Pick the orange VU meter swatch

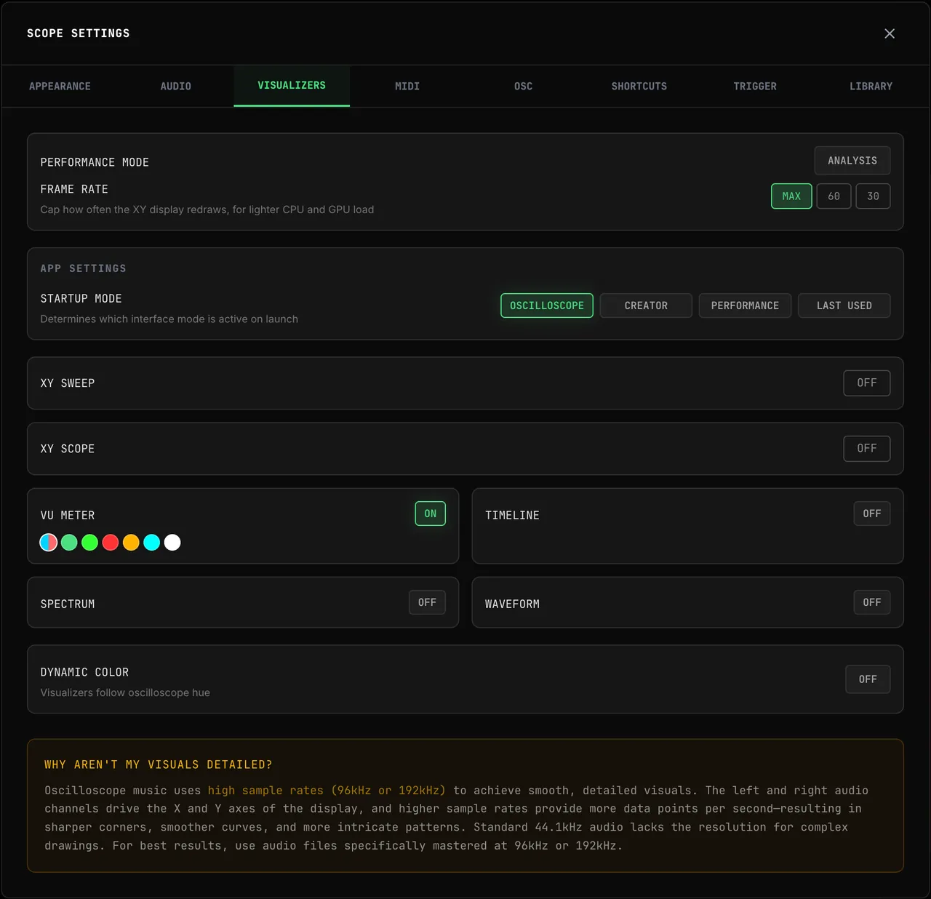(x=131, y=543)
